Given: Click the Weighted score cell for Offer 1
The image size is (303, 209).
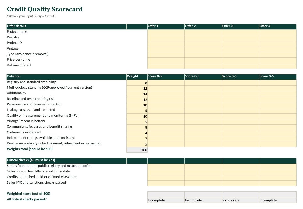Looking at the screenshot, I should pos(166,194).
